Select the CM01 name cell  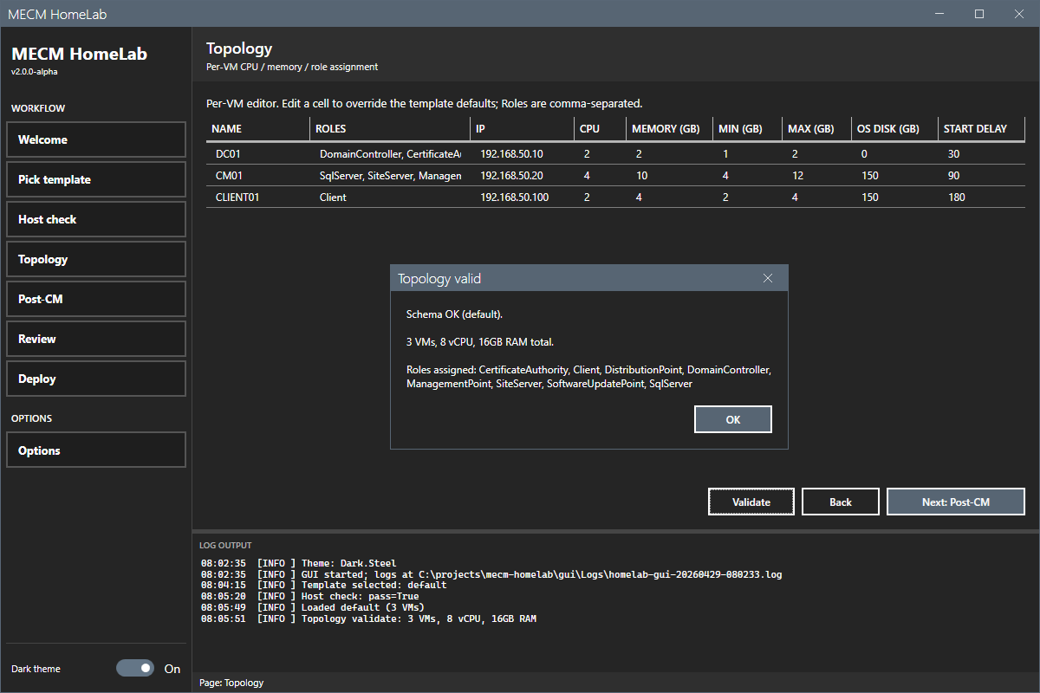point(258,176)
